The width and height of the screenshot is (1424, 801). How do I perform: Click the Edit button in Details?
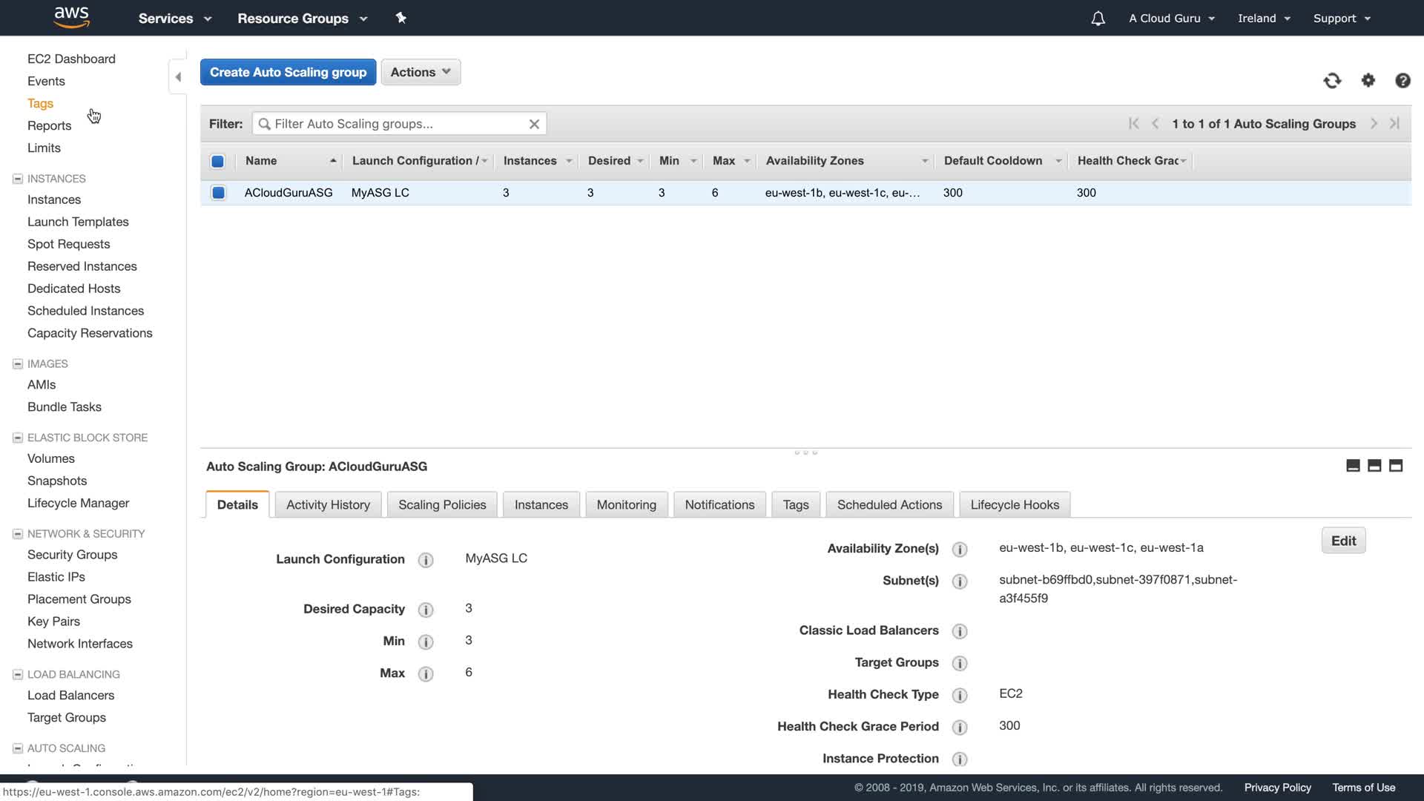point(1342,541)
